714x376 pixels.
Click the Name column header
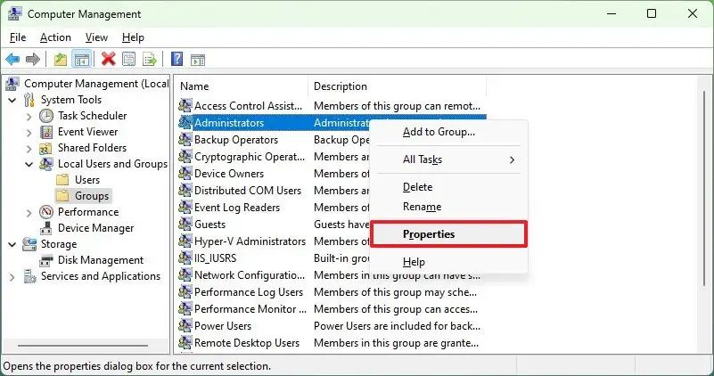(x=194, y=86)
